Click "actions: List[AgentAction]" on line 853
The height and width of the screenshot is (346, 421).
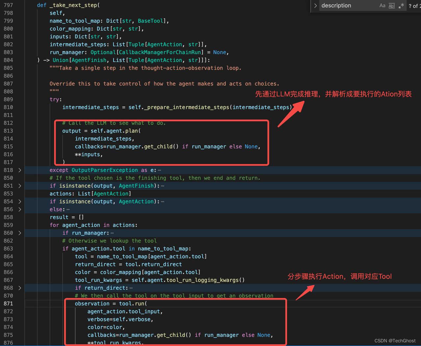click(x=90, y=194)
